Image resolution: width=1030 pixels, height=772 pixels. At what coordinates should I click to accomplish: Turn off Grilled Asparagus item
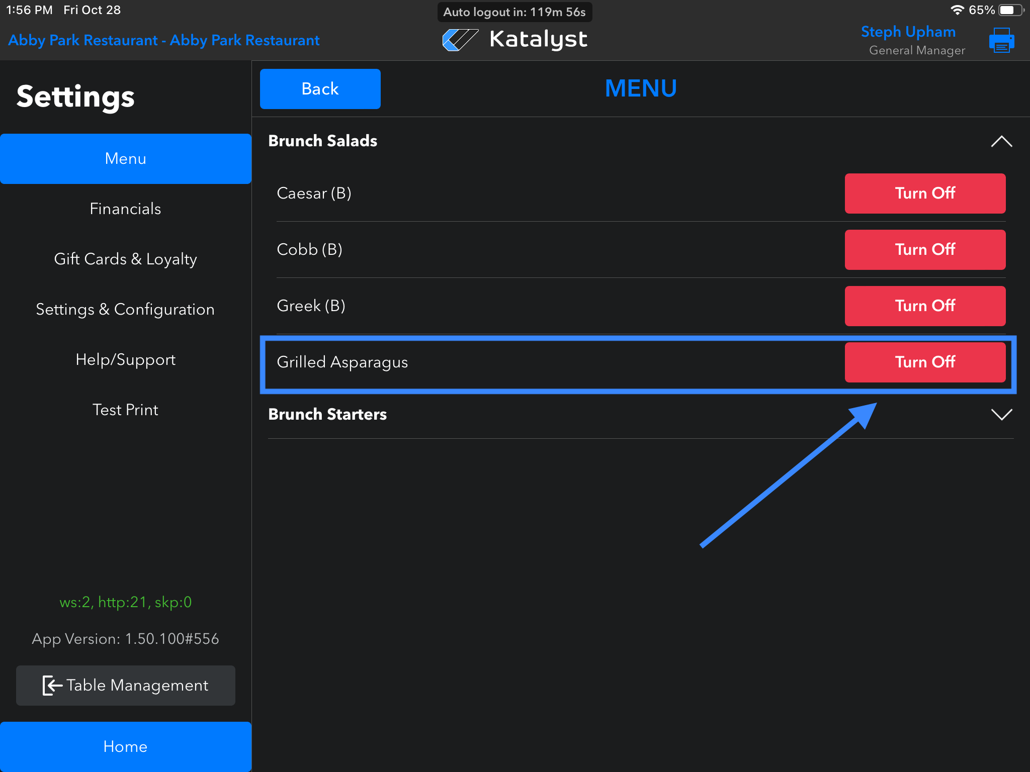pos(924,362)
